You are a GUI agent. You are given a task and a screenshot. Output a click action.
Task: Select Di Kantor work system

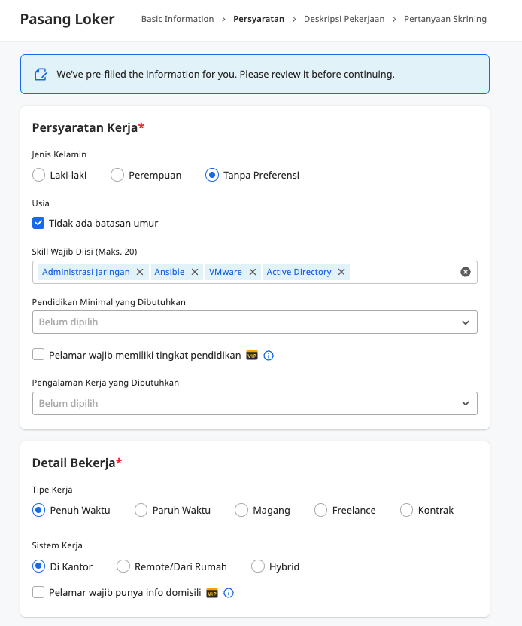tap(38, 566)
